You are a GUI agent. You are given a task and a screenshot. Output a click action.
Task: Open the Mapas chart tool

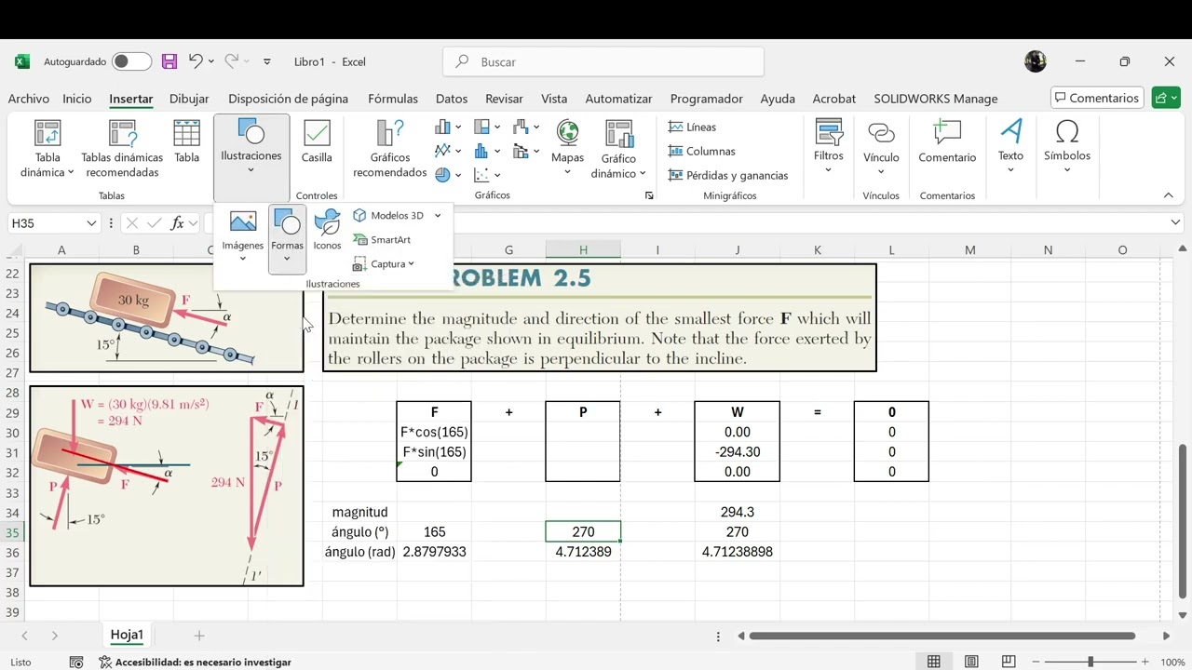(x=567, y=142)
